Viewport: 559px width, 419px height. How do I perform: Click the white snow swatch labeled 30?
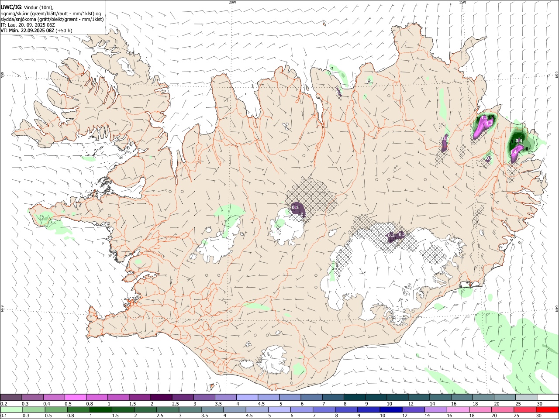pyautogui.click(x=548, y=397)
